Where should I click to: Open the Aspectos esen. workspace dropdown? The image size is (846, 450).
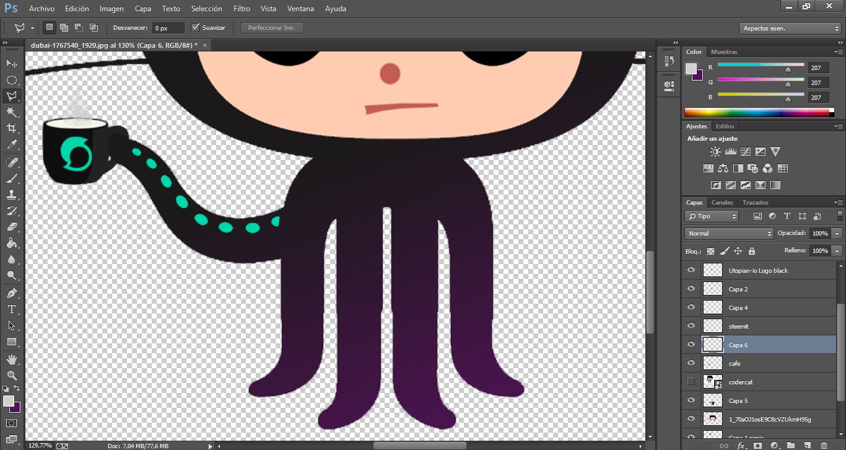pos(790,29)
